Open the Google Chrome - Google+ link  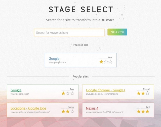pyautogui.click(x=106, y=90)
